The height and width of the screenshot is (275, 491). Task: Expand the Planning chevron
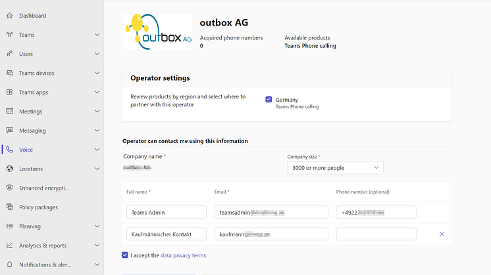(x=97, y=226)
